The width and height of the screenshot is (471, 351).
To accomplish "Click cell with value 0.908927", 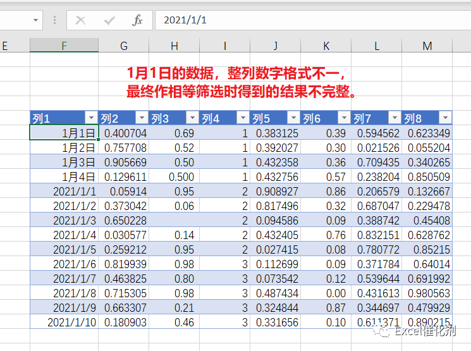I will pos(276,191).
